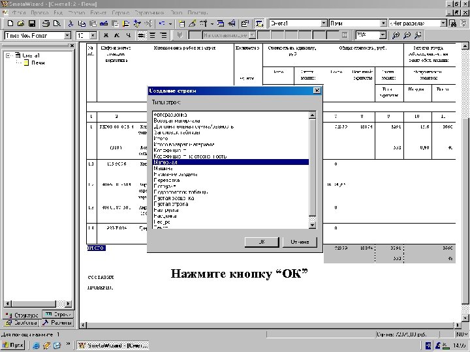Open the Times New Roman font dropdown
The width and height of the screenshot is (470, 352).
pos(67,35)
